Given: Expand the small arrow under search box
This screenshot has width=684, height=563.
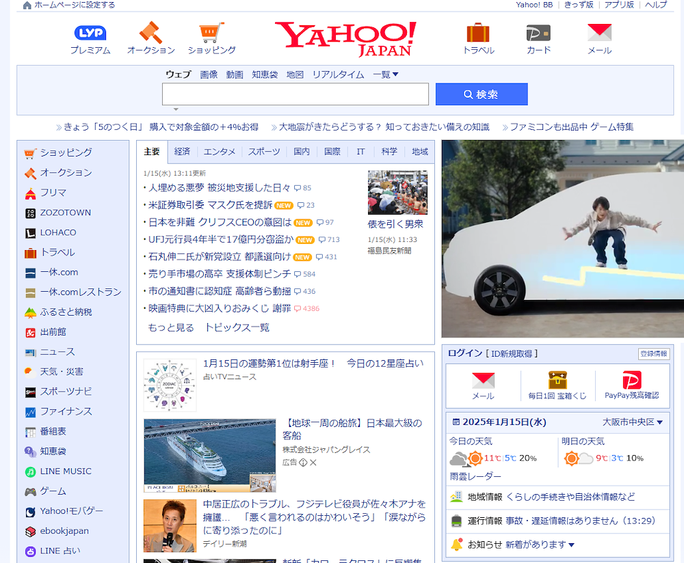Looking at the screenshot, I should 176,109.
